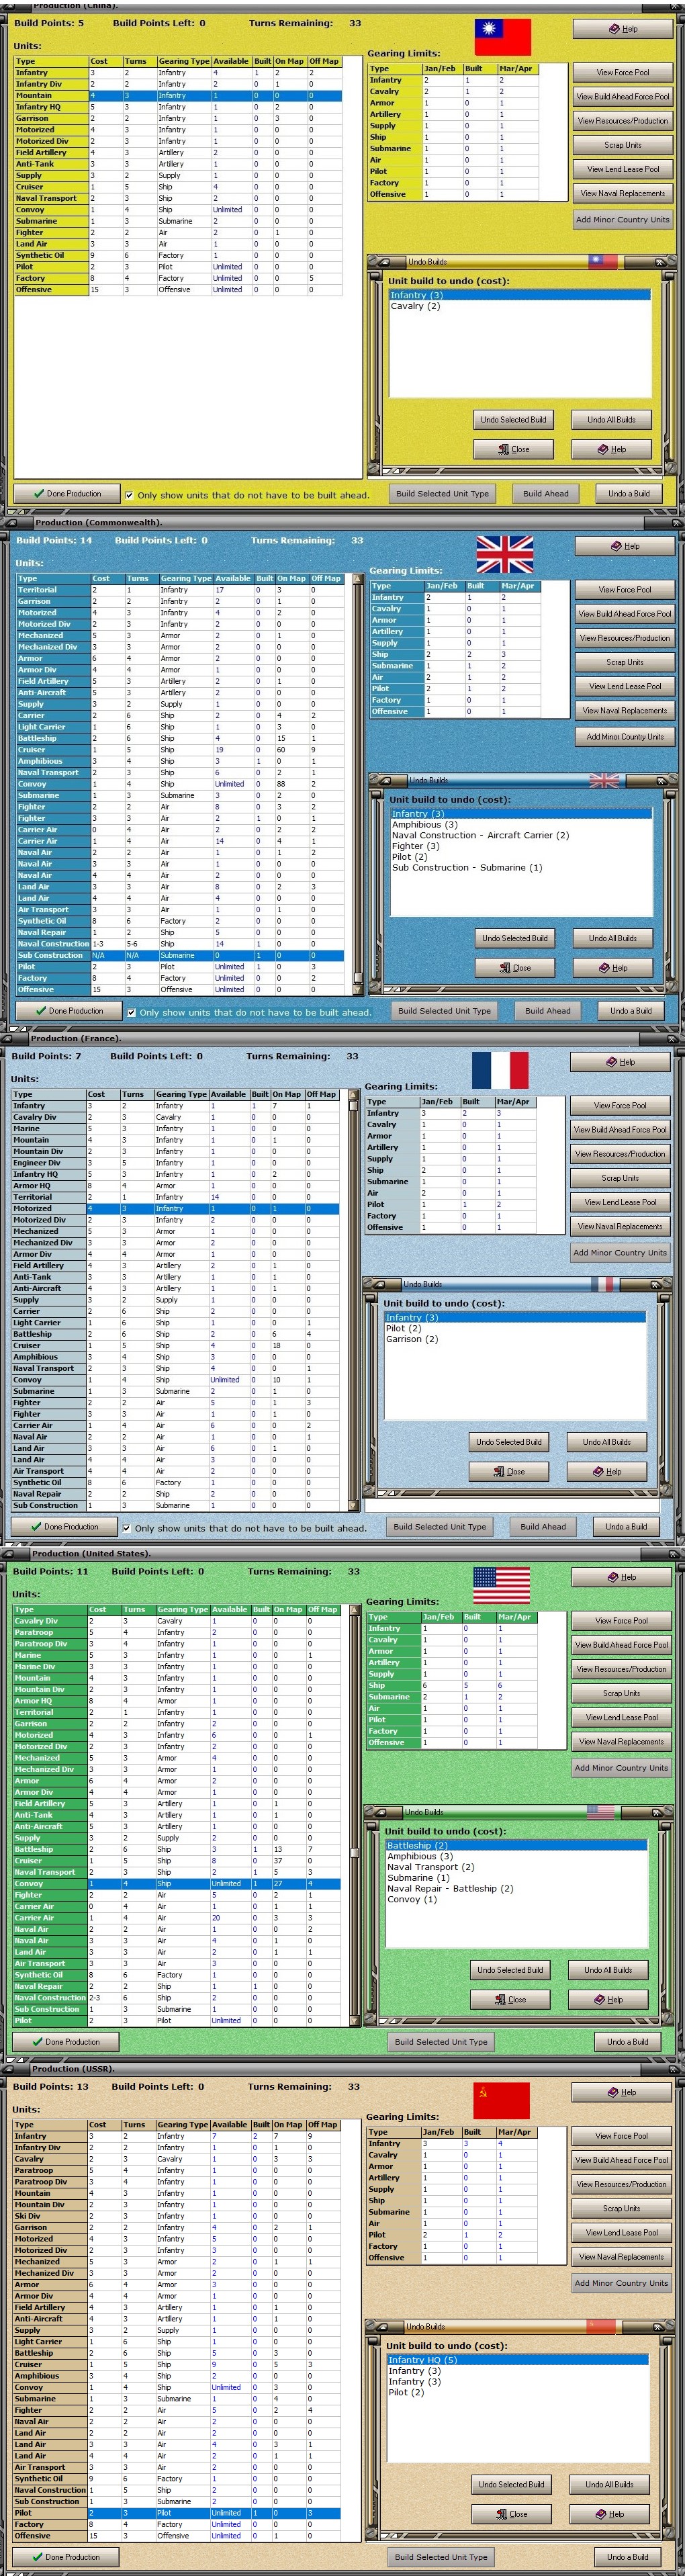Screen dimensions: 685x2576
Task: Click Done Production in the USSR window
Action: pos(65,2557)
